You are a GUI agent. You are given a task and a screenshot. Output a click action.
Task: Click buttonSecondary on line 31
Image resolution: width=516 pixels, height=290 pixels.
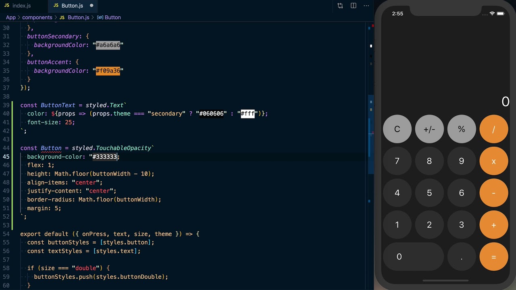tap(53, 36)
